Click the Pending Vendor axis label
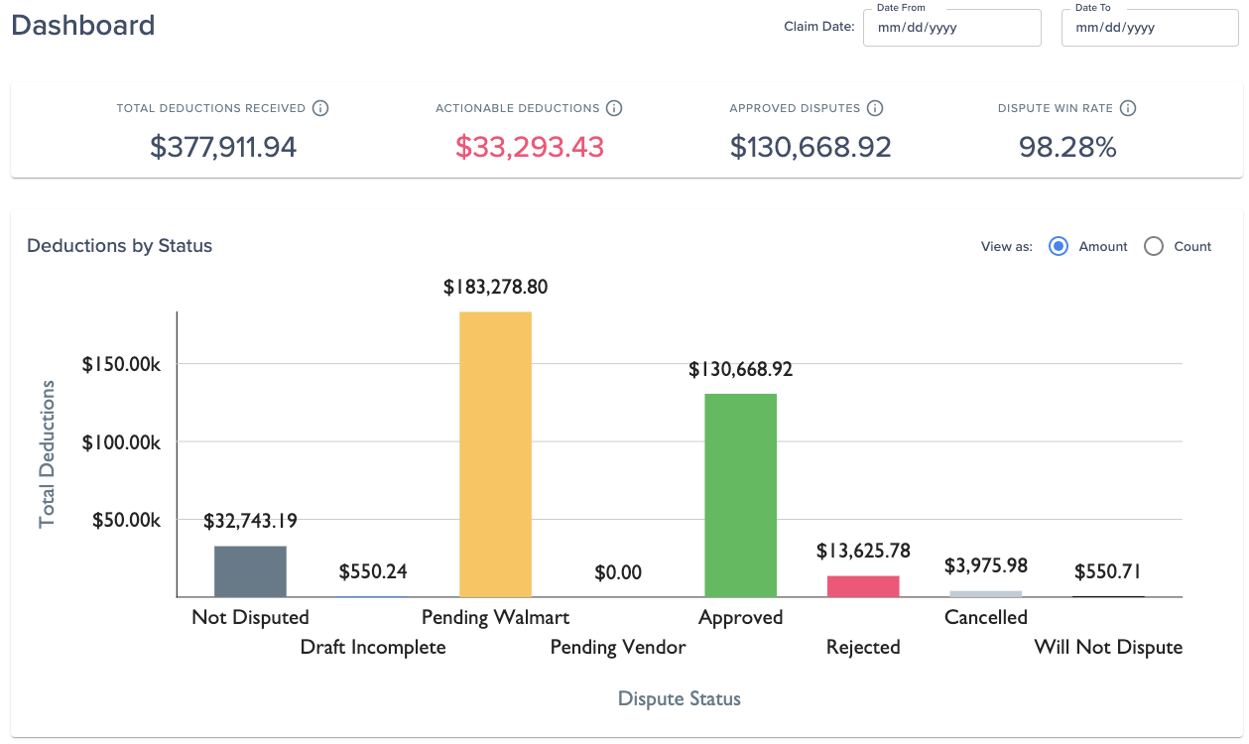Image resolution: width=1249 pixels, height=744 pixels. (618, 647)
